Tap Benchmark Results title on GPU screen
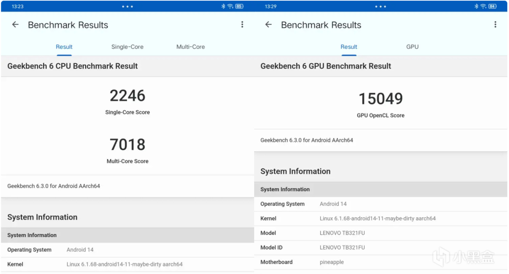 click(x=321, y=25)
